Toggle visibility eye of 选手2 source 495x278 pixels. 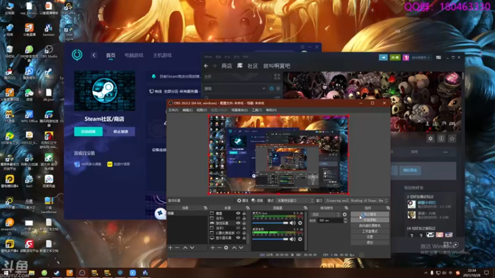click(238, 228)
